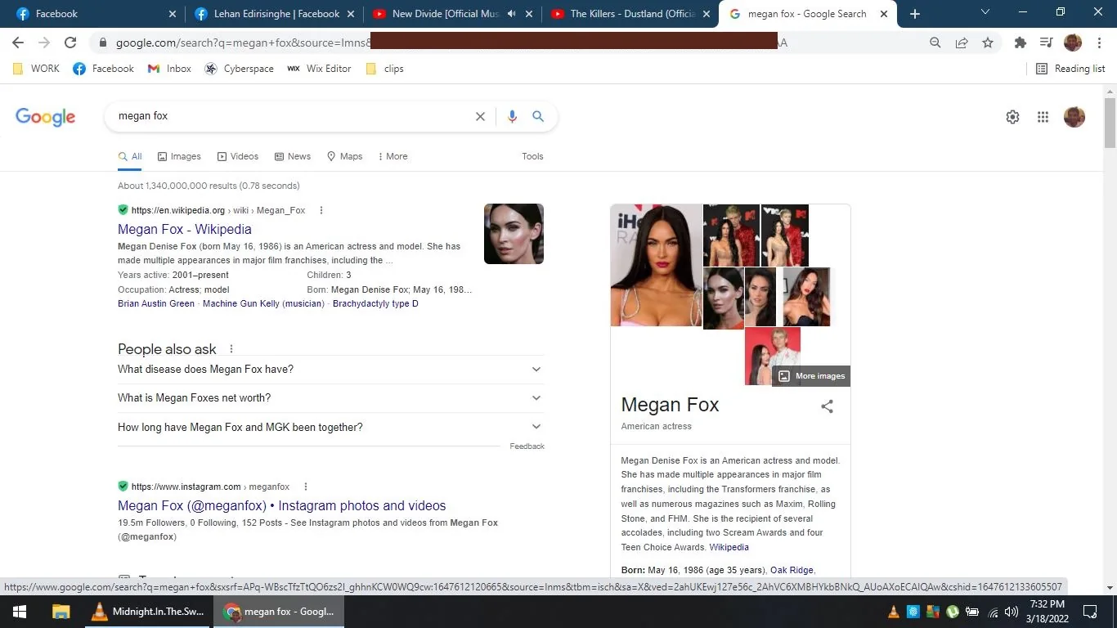Open the Chrome profile avatar in toolbar
Screen dimensions: 1117x628
pyautogui.click(x=1073, y=43)
